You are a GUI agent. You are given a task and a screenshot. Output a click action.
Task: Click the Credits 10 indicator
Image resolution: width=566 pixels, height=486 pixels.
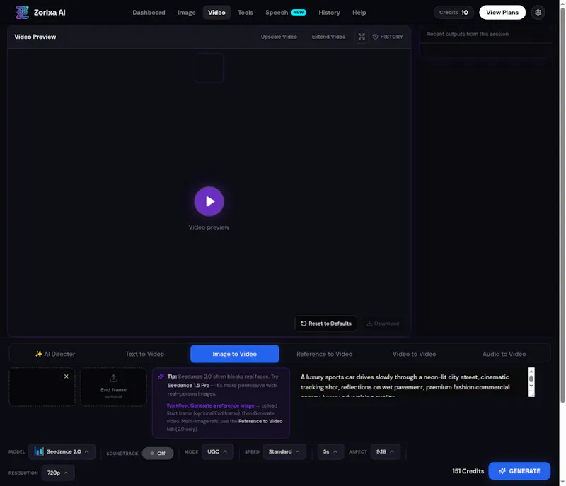tap(454, 12)
